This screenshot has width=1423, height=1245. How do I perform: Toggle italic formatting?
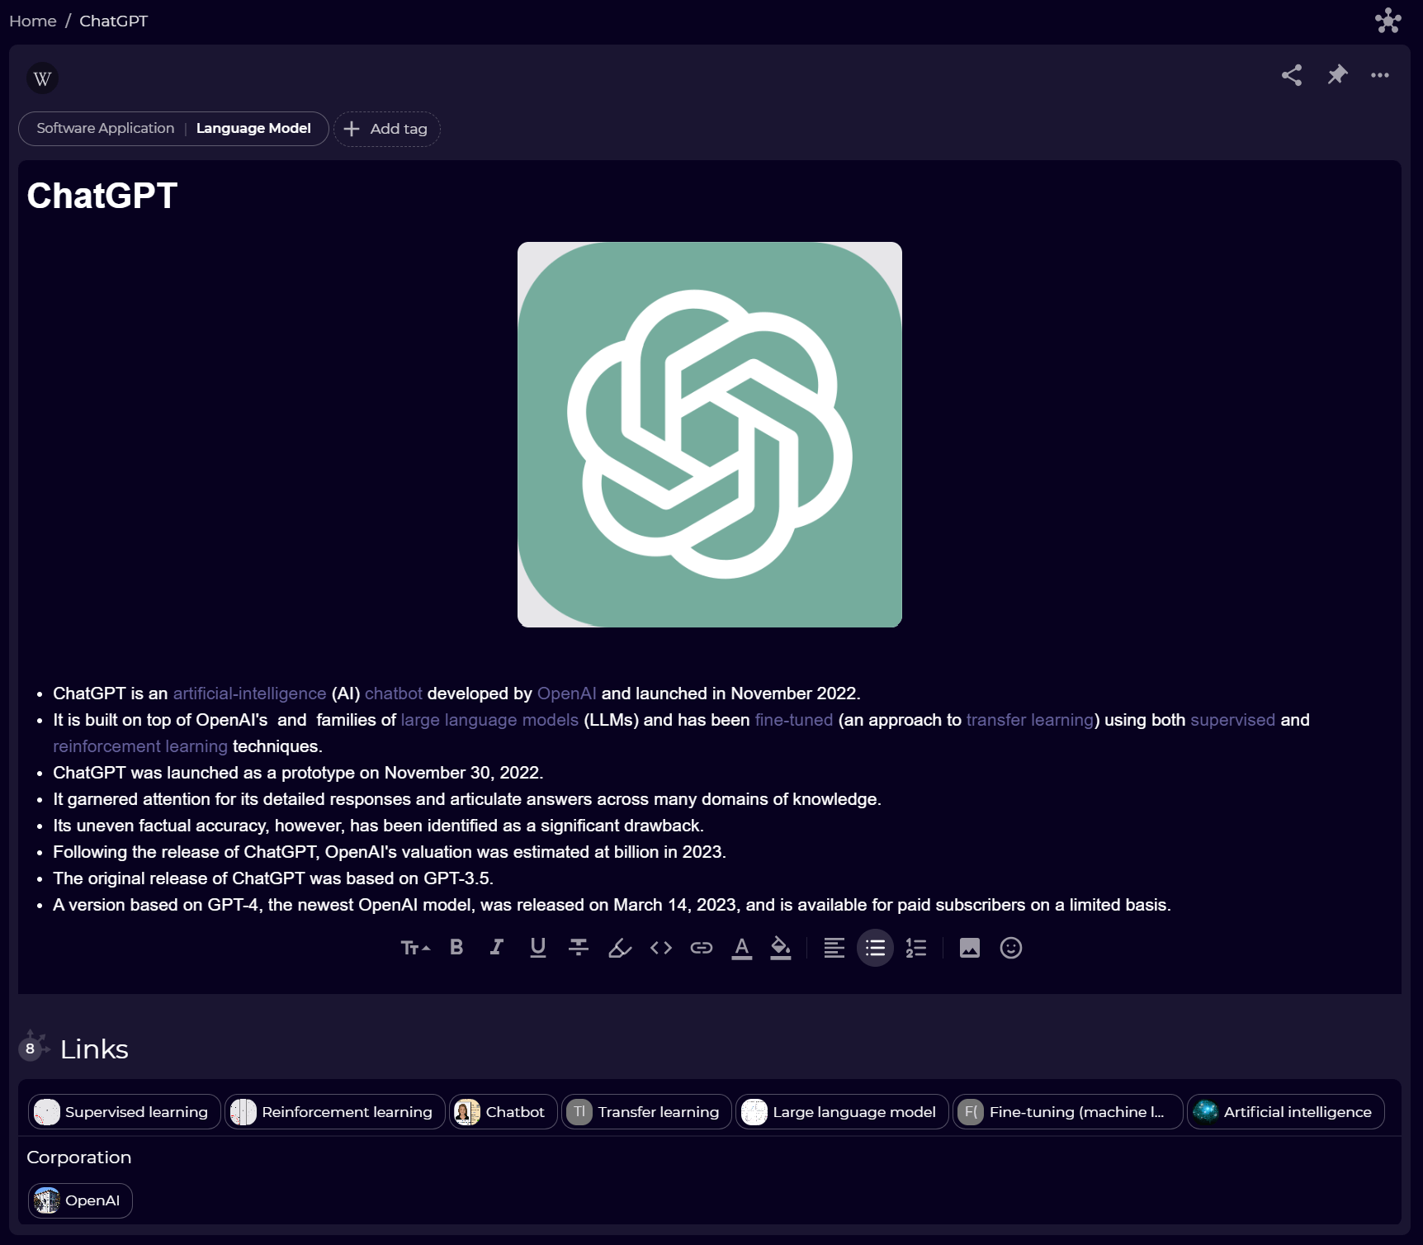click(x=496, y=948)
